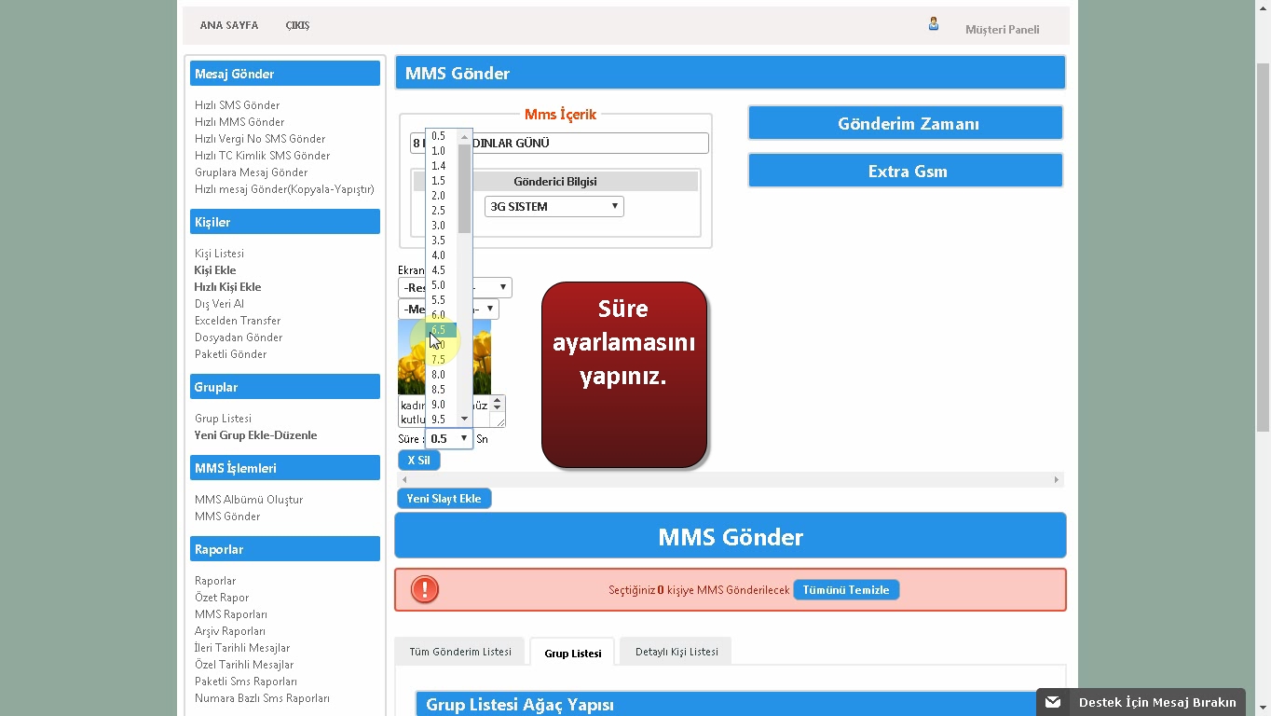1271x716 pixels.
Task: Open the 3G SISTEM sender dropdown
Action: 553,207
